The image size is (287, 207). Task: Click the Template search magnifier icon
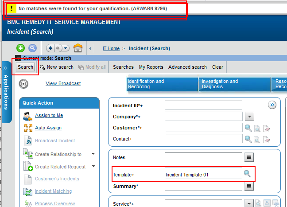click(248, 174)
